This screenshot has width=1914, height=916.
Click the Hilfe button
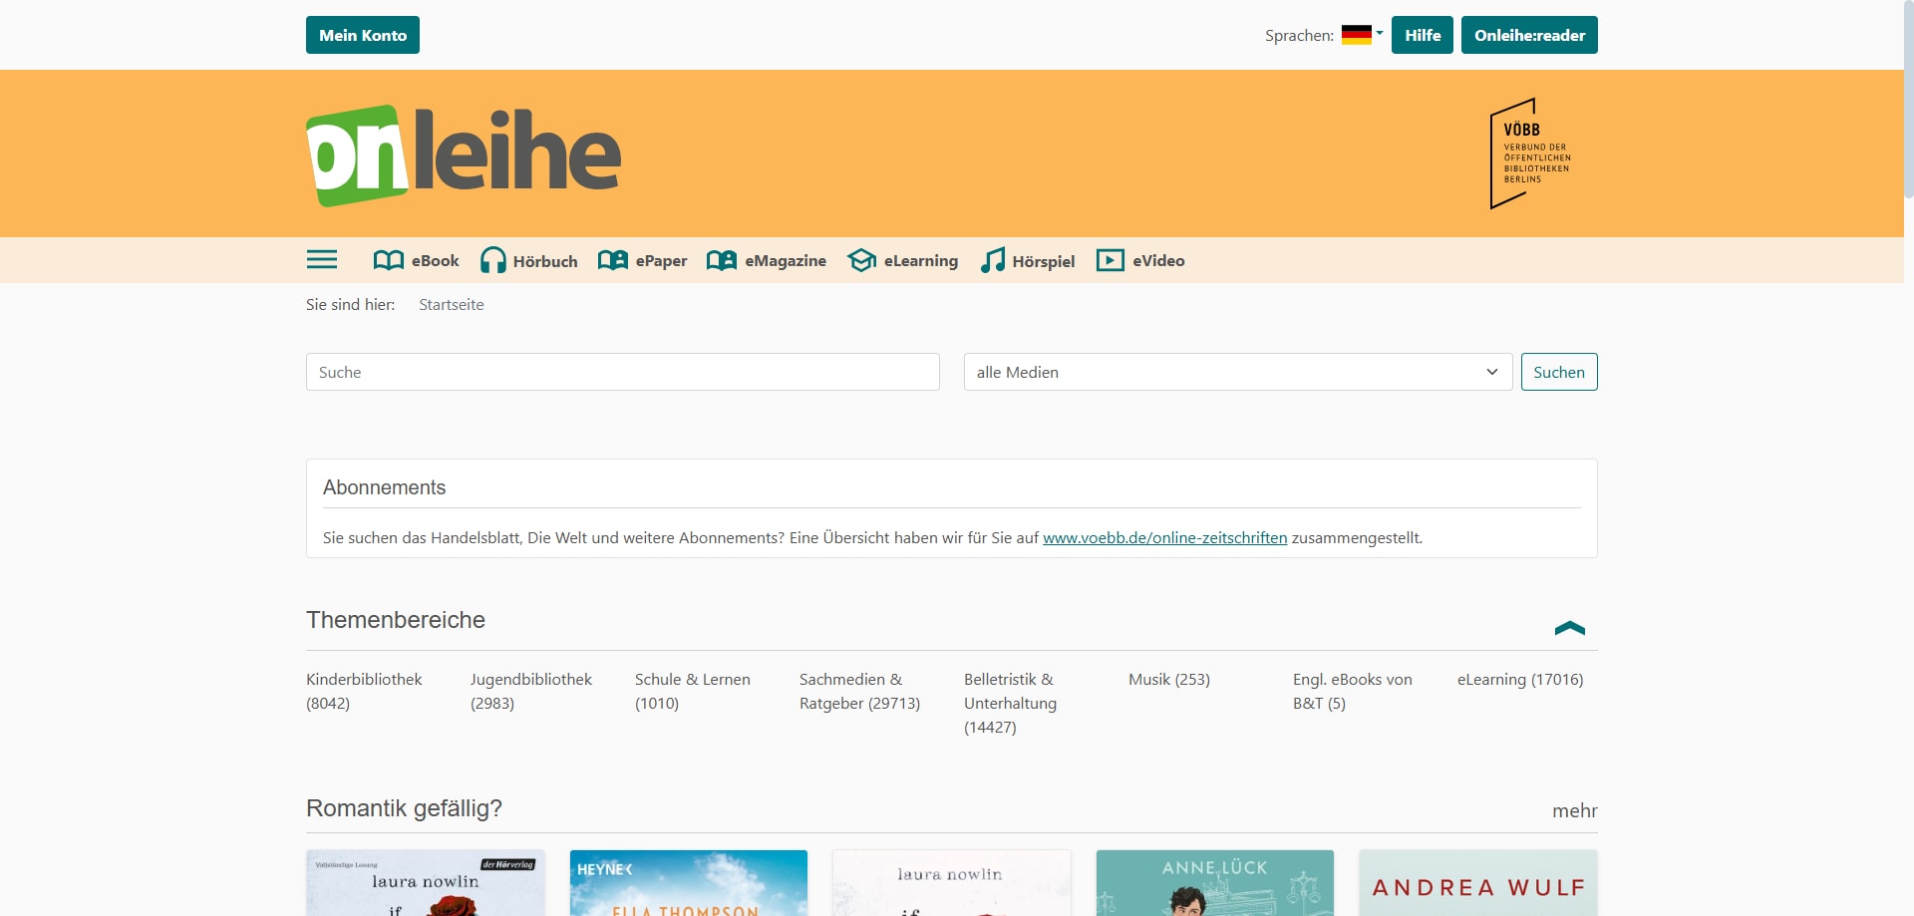click(1423, 35)
